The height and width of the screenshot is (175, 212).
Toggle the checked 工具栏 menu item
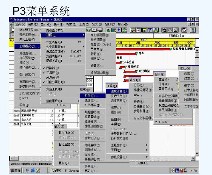click(x=63, y=72)
